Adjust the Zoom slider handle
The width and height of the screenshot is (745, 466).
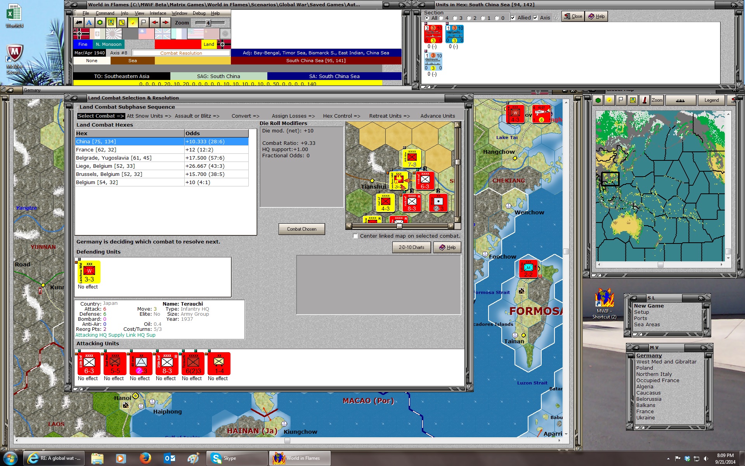pyautogui.click(x=208, y=23)
